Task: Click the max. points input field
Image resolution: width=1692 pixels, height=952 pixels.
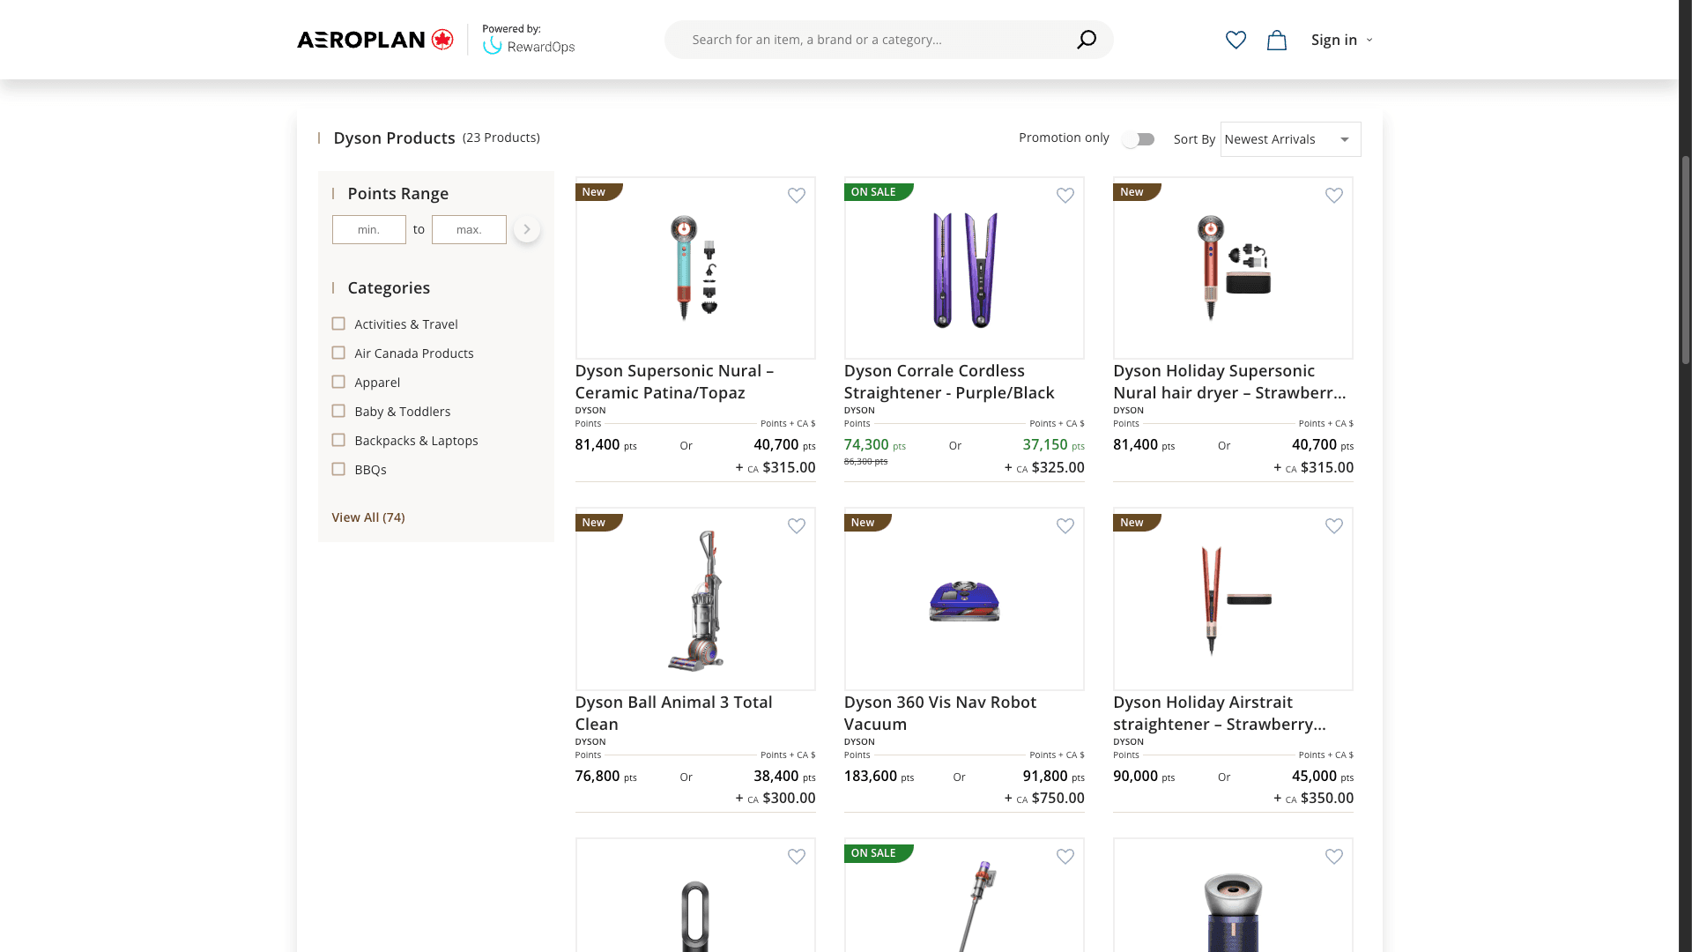Action: click(x=469, y=229)
